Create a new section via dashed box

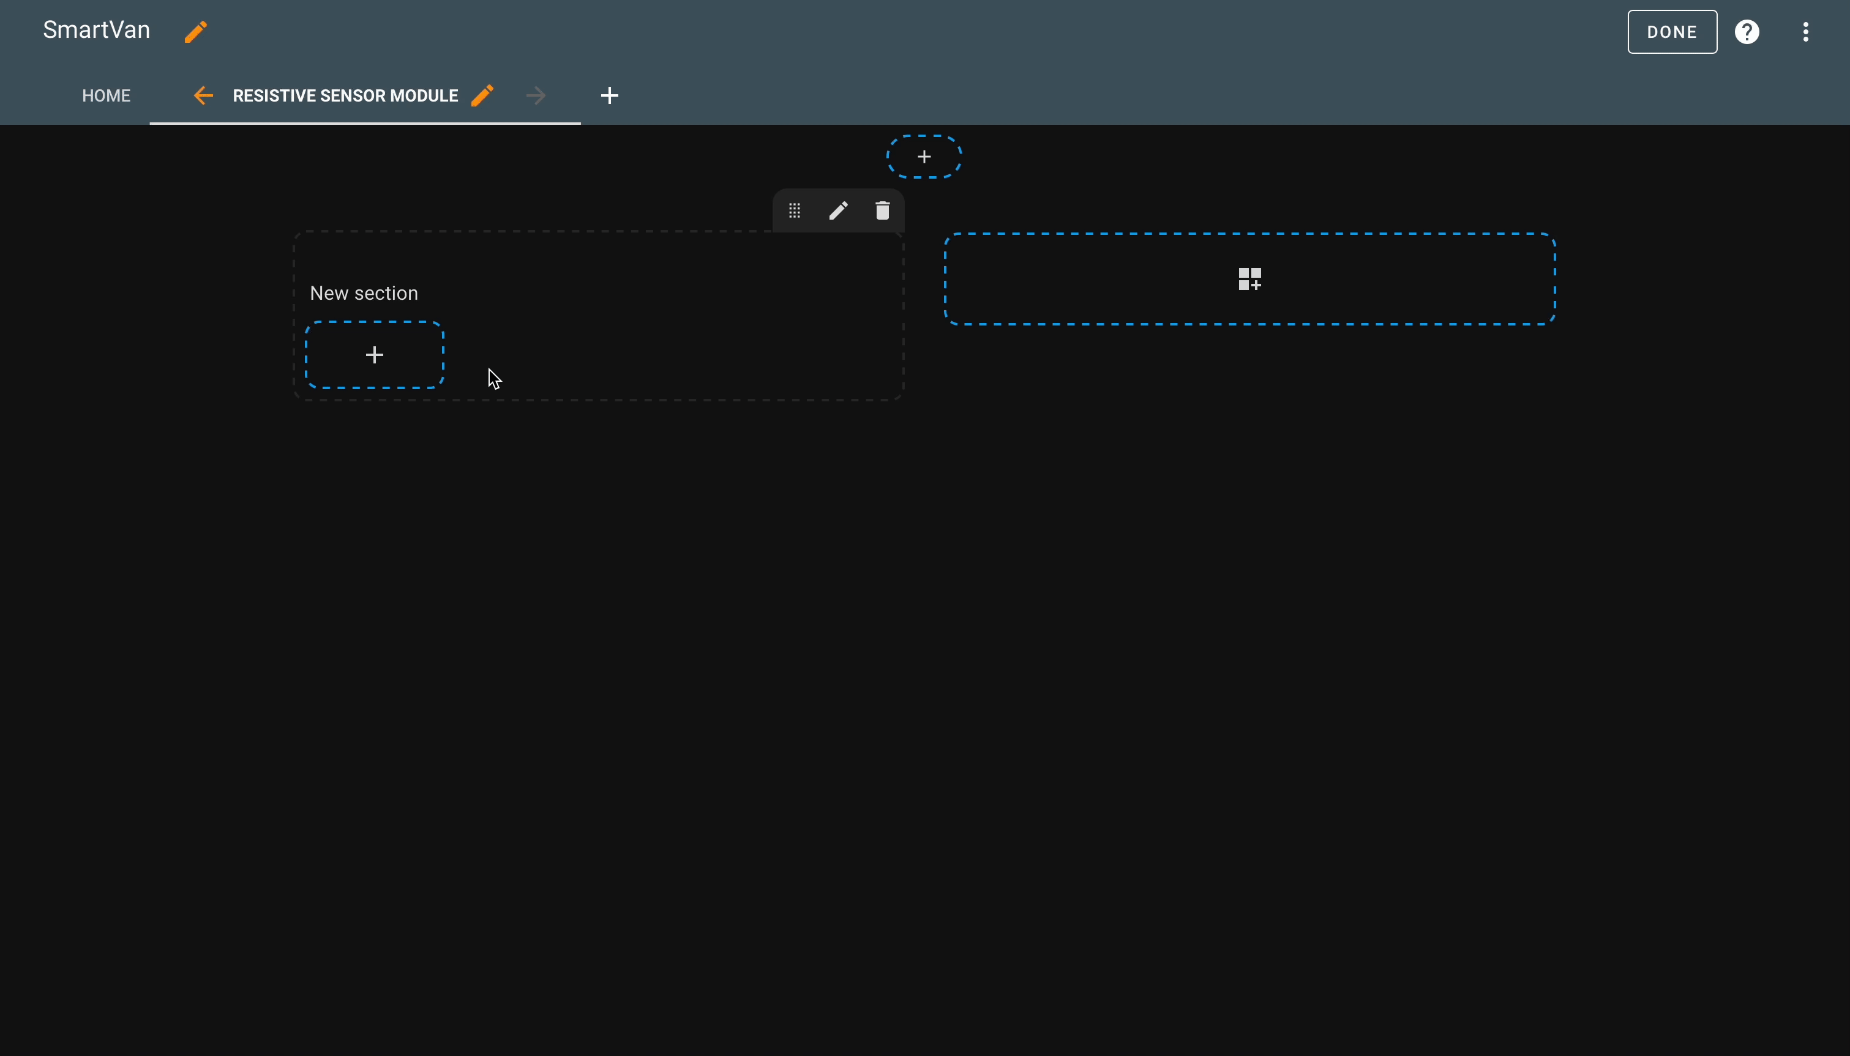point(1249,279)
